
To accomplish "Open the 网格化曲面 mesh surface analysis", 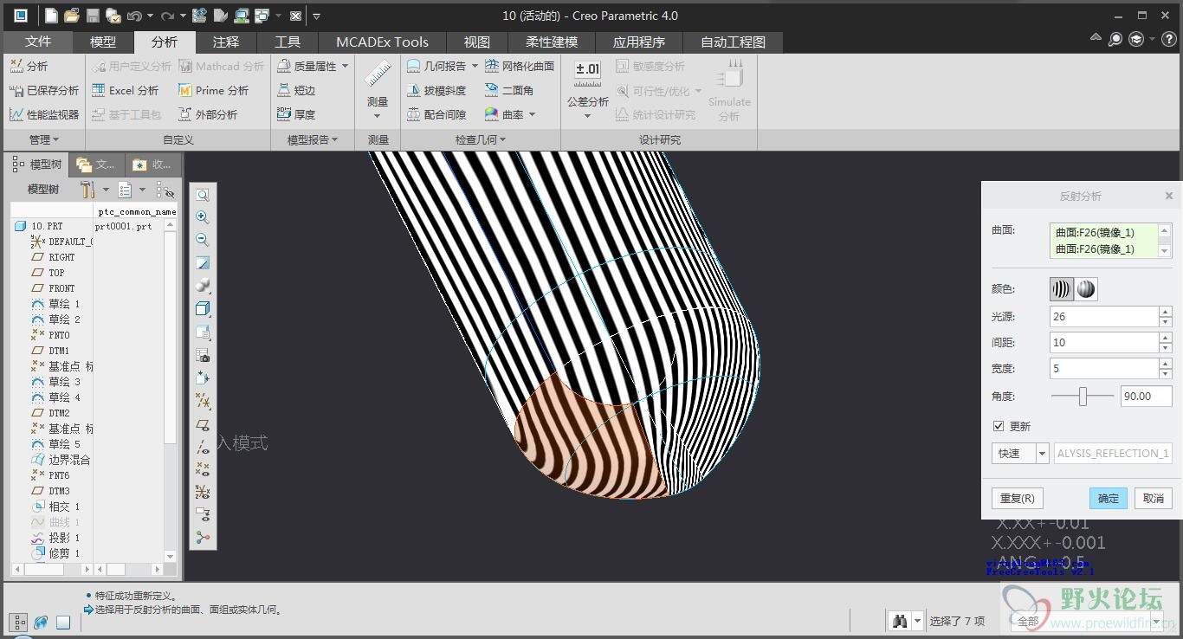I will (x=519, y=66).
